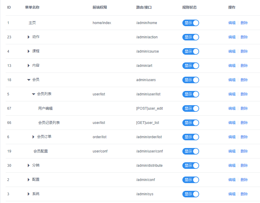Click the user/conf permission cell
This screenshot has height=203, width=260.
tap(100, 151)
